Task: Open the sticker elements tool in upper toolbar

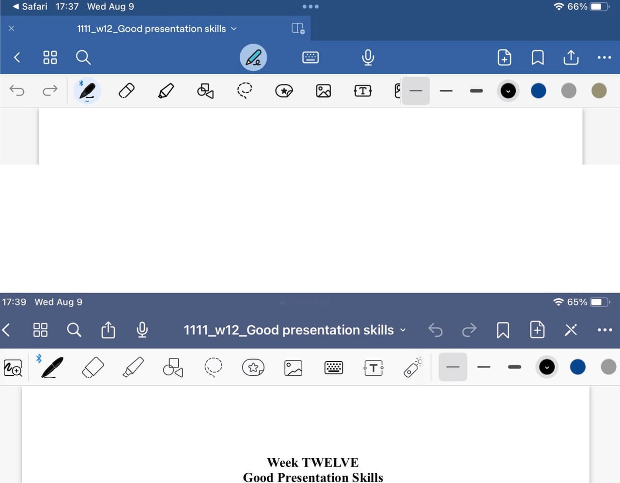Action: (x=284, y=91)
